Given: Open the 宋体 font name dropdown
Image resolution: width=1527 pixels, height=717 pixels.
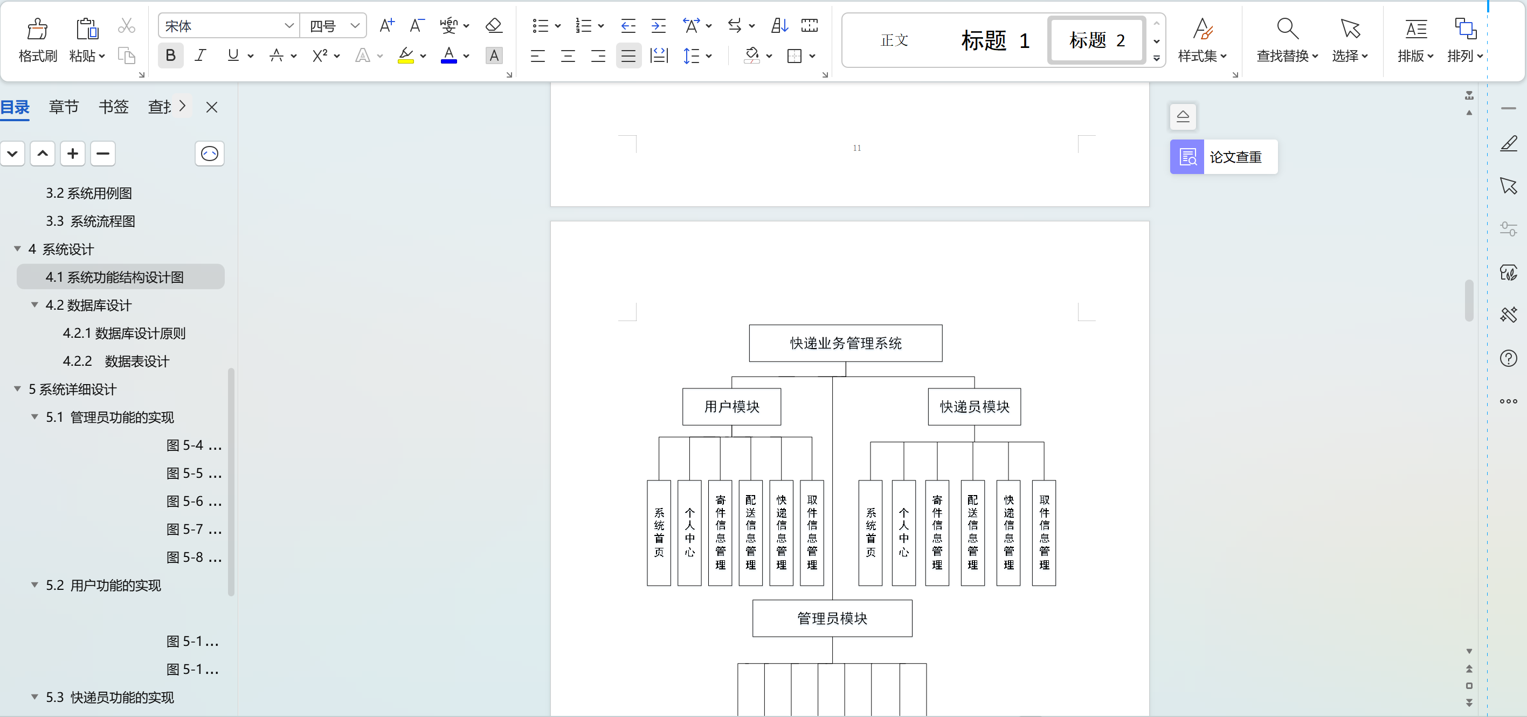Looking at the screenshot, I should coord(289,25).
